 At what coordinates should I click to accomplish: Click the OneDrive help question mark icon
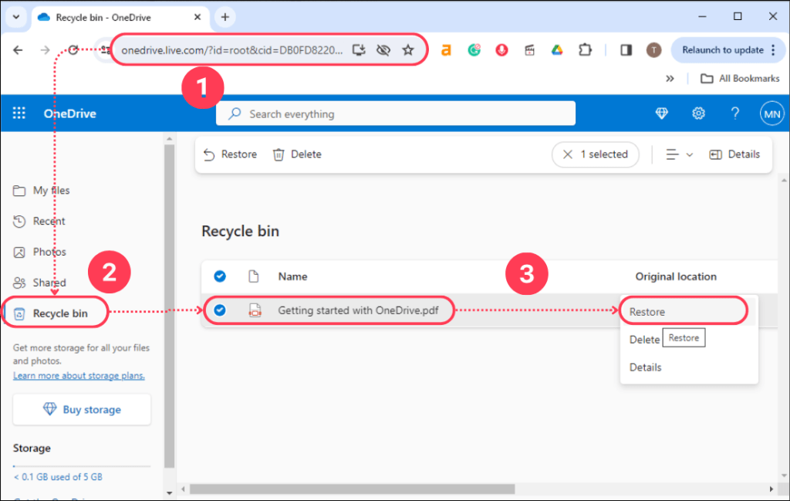(734, 113)
